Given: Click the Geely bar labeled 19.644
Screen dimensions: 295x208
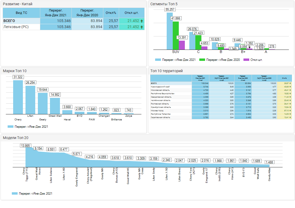Looking at the screenshot, I should pos(43,103).
